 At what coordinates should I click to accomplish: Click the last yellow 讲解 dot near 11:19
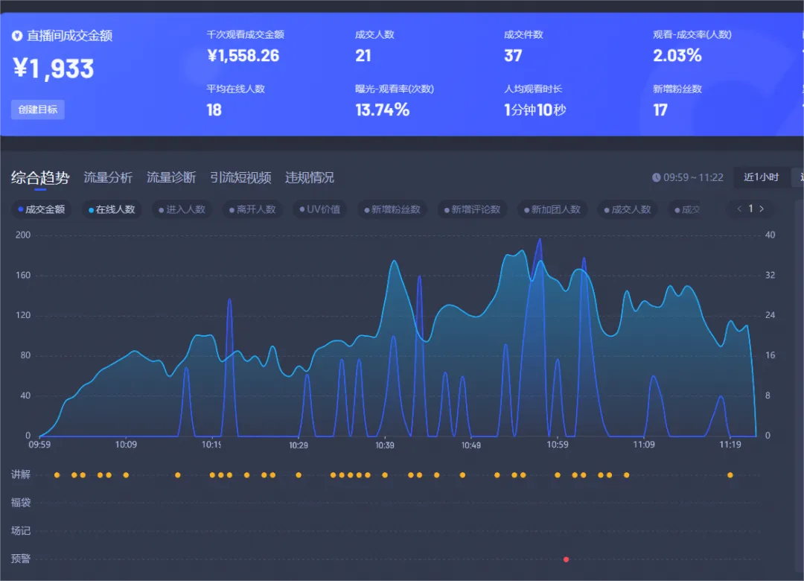pos(730,474)
